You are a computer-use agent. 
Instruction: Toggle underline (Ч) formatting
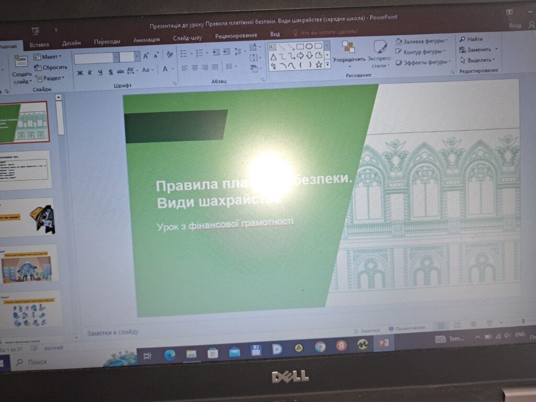point(99,72)
